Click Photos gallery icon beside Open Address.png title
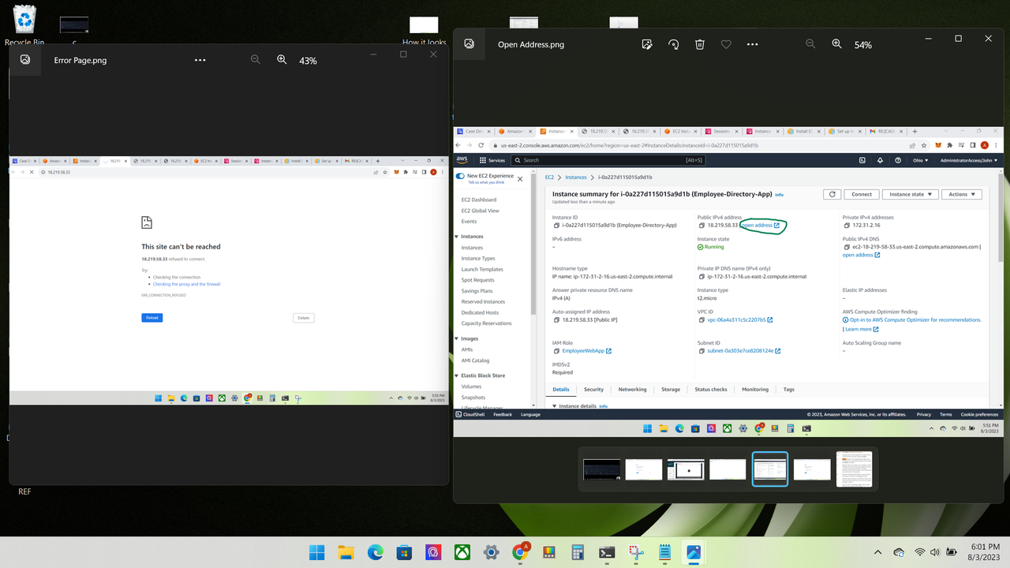 pyautogui.click(x=469, y=44)
